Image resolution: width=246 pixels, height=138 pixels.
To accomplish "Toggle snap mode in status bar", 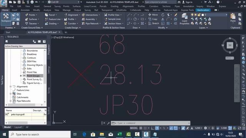I will click(x=145, y=128).
